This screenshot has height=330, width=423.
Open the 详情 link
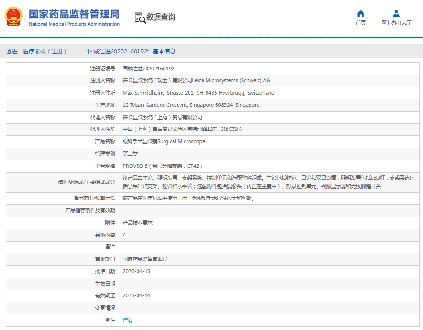coord(128,320)
